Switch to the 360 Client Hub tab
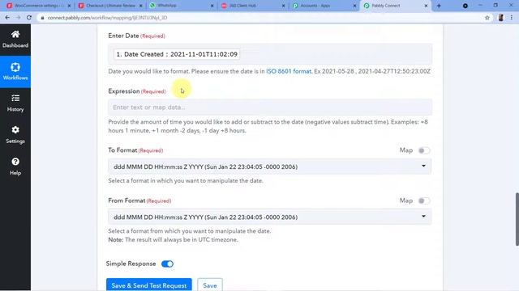 254,6
